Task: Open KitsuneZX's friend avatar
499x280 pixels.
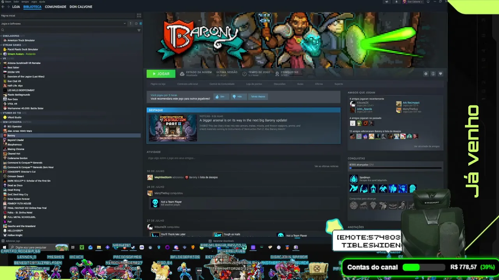Action: 352,103
